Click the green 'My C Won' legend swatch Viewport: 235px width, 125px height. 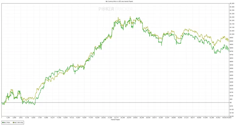(3, 122)
